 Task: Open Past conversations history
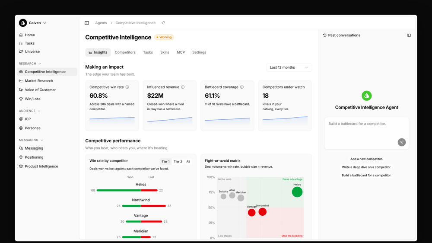[x=341, y=35]
